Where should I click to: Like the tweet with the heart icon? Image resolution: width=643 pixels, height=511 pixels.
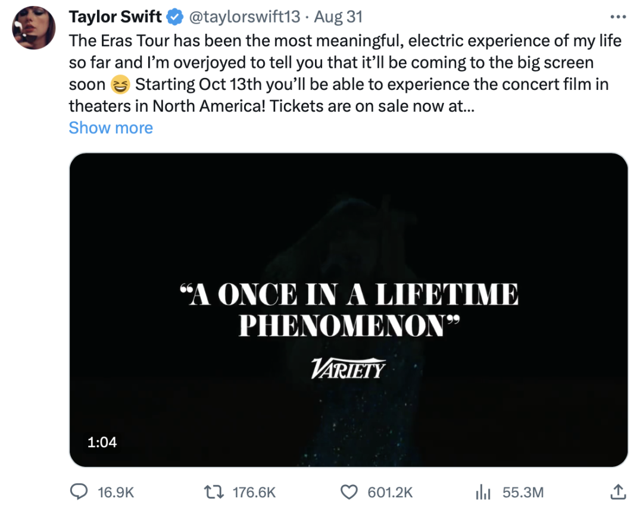coord(348,492)
